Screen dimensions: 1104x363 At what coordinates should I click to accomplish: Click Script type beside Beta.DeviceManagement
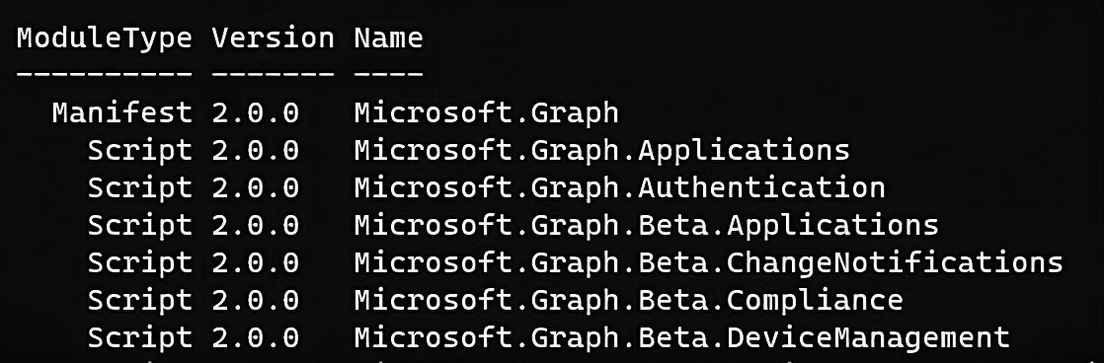click(x=139, y=337)
